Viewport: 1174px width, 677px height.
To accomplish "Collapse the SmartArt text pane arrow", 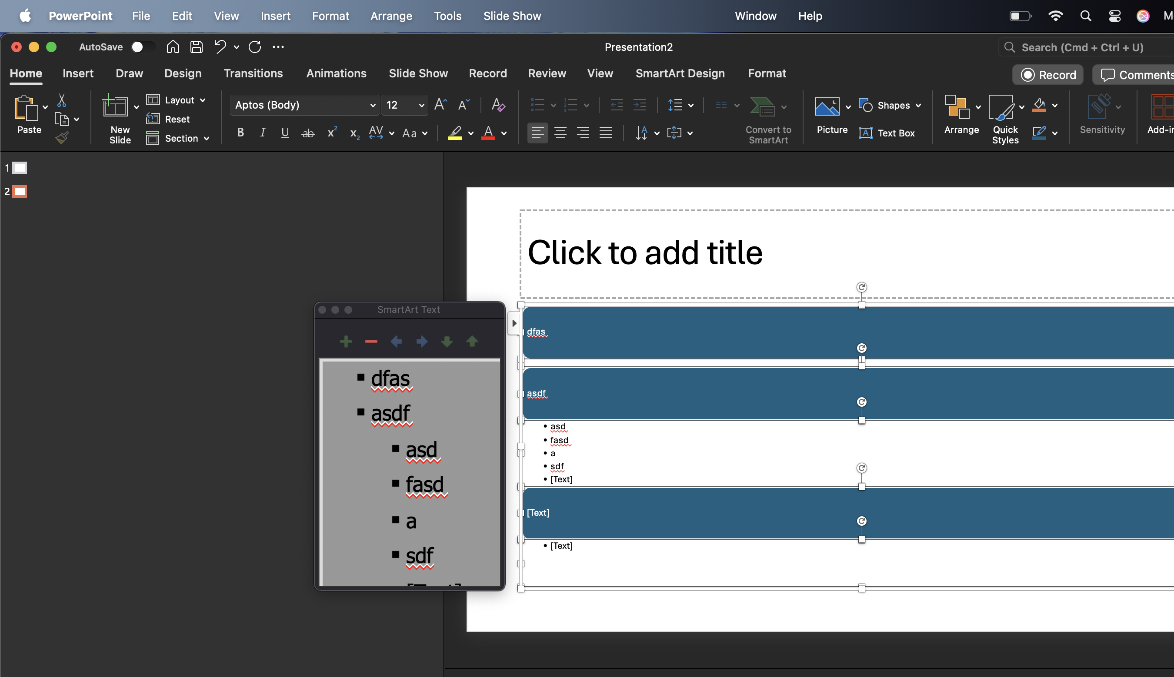I will pos(514,323).
